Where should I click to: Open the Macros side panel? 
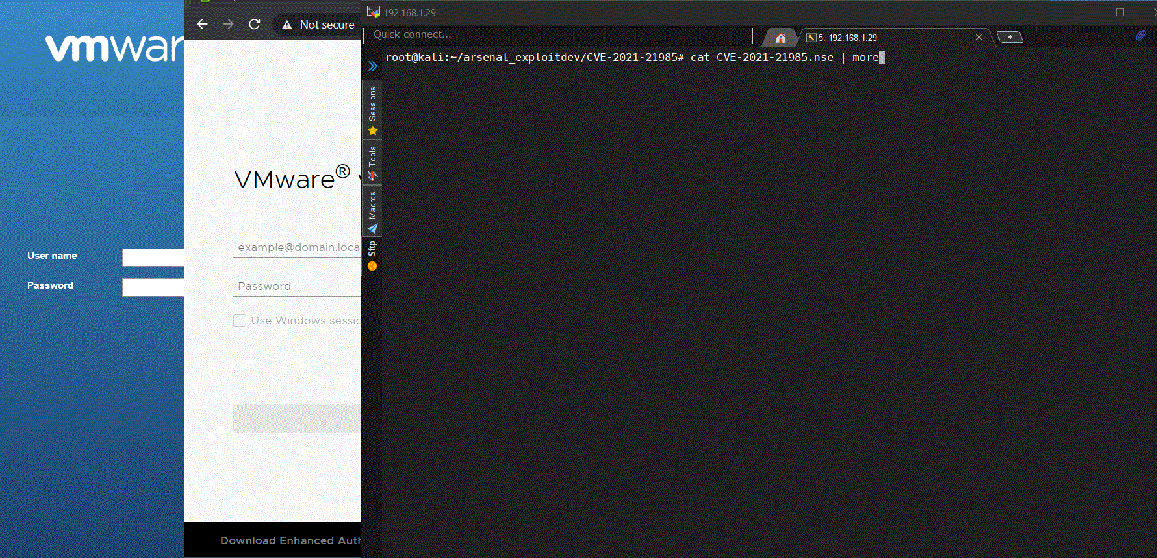(x=372, y=212)
